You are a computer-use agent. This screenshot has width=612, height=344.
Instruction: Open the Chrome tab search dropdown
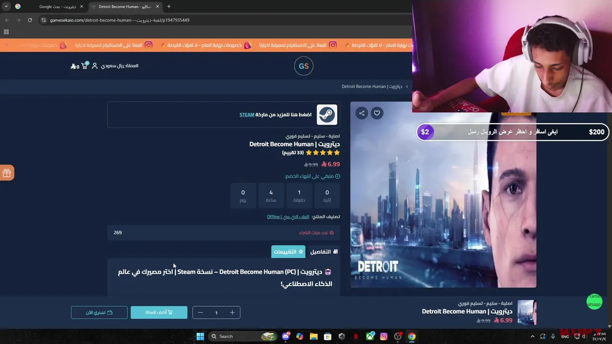[x=6, y=6]
